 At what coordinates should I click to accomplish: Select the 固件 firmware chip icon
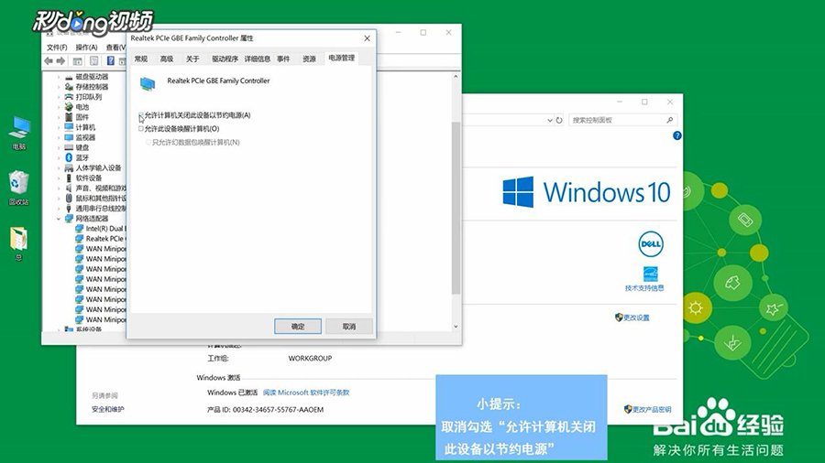[69, 117]
